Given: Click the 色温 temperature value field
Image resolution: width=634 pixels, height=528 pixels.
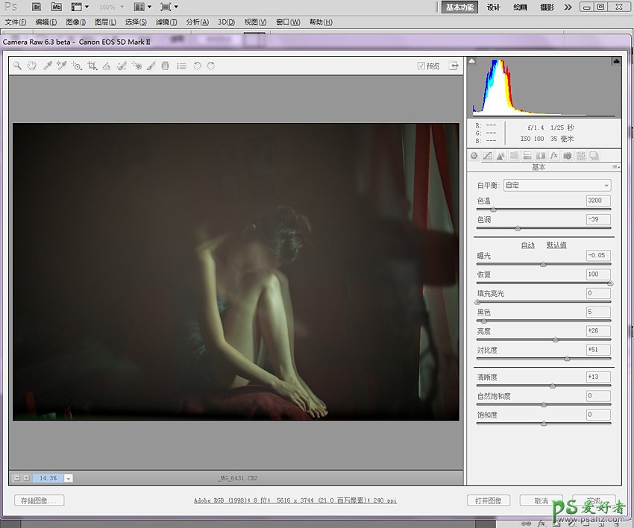Looking at the screenshot, I should tap(598, 201).
